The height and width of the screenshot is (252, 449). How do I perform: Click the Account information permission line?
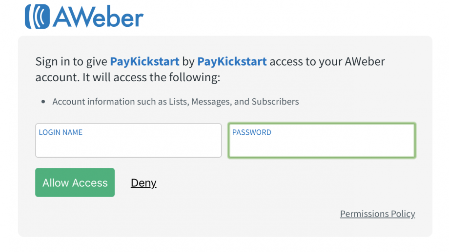click(x=176, y=102)
